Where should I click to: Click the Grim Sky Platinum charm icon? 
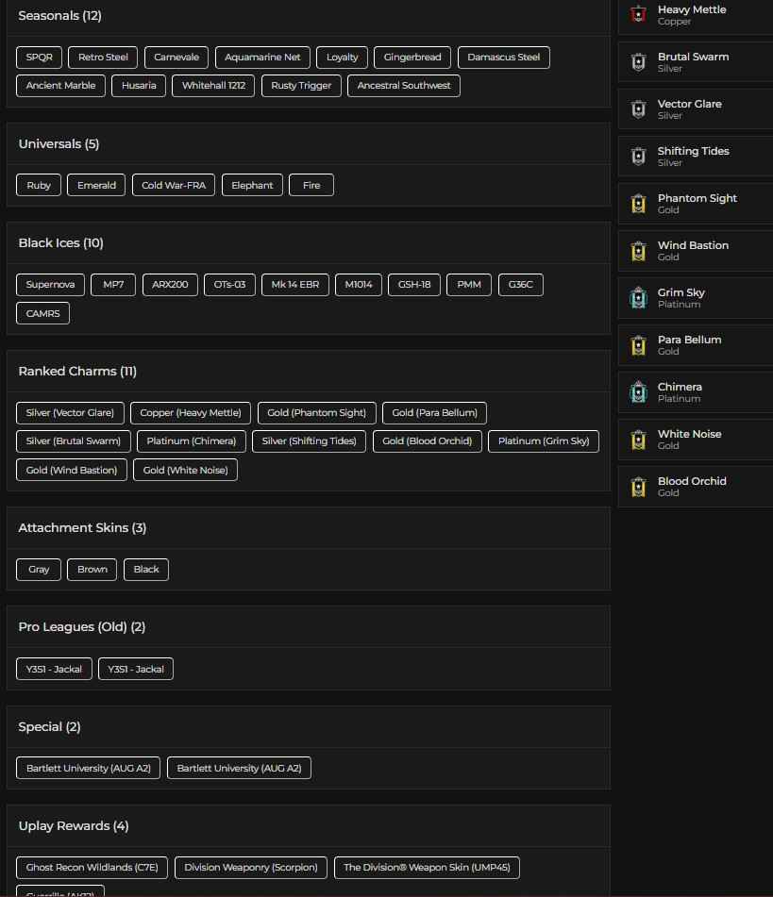(637, 298)
